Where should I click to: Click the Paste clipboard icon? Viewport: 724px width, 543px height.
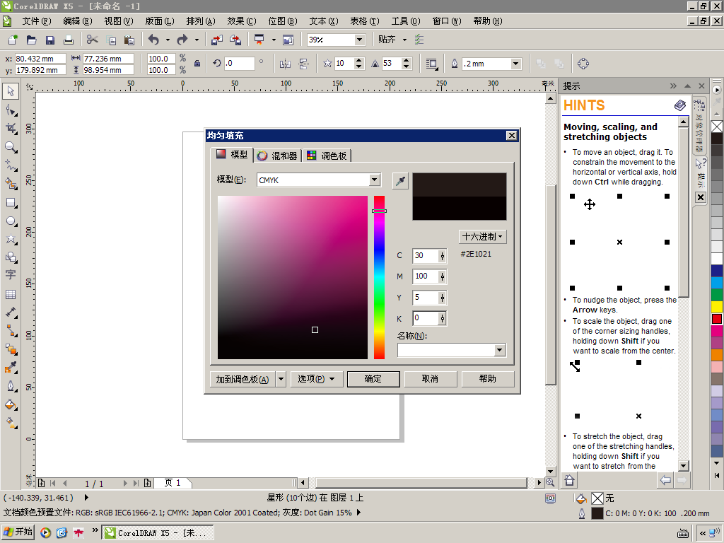click(x=129, y=40)
